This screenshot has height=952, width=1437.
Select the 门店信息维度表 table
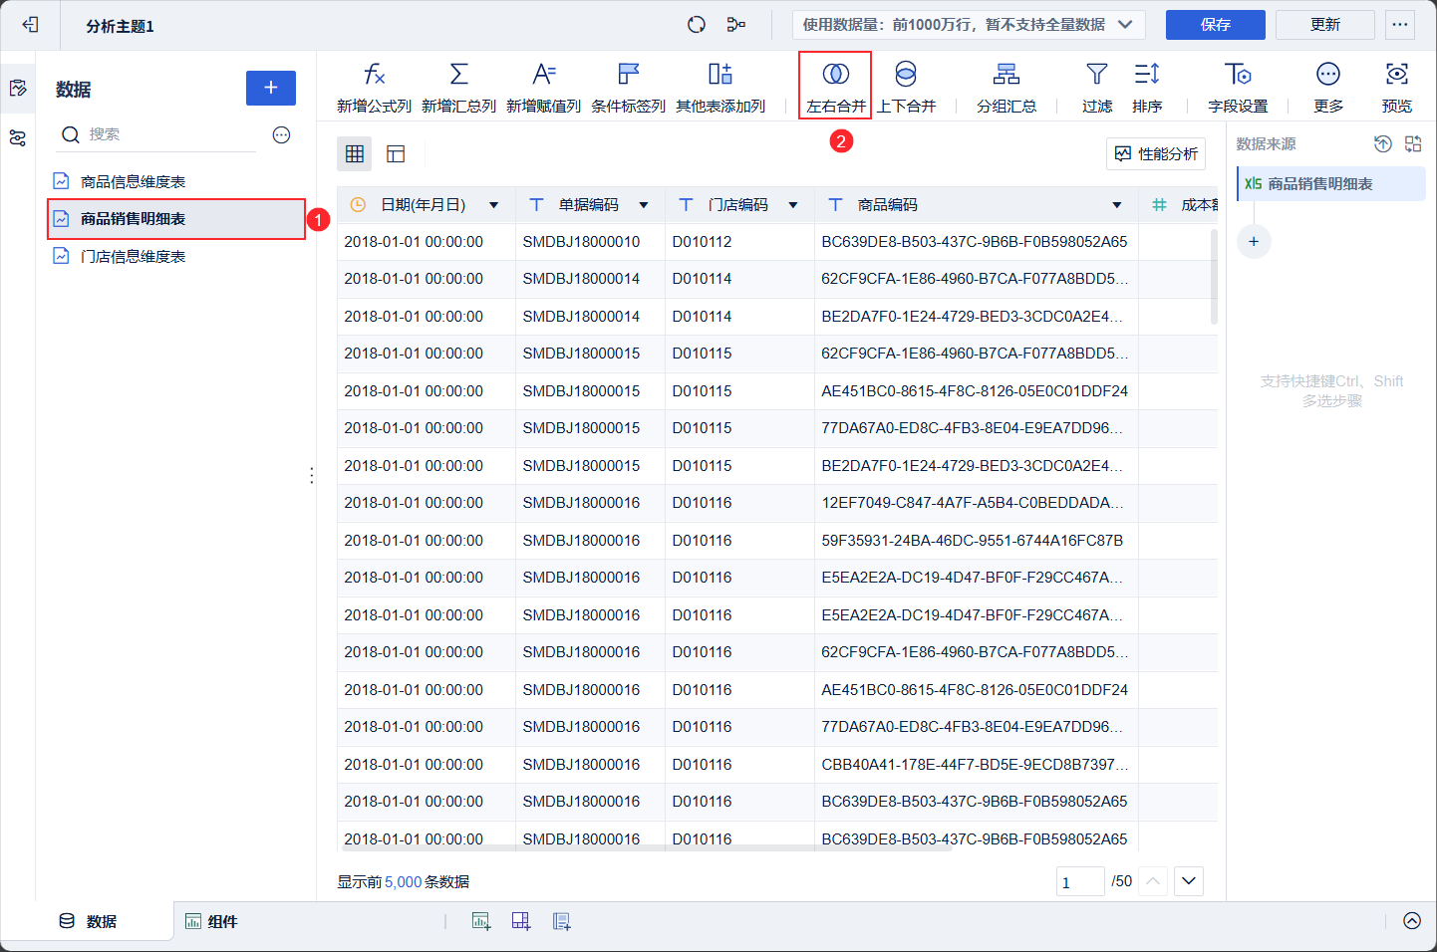[x=176, y=256]
